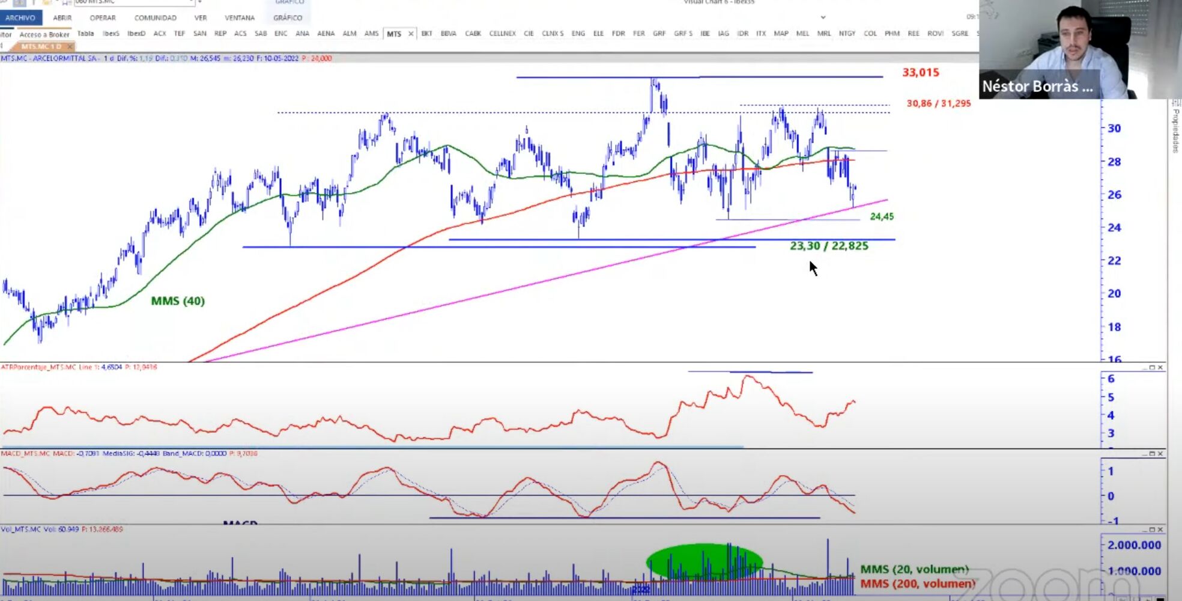Maximize the MACD indicator pane
The width and height of the screenshot is (1182, 601).
coord(1152,454)
